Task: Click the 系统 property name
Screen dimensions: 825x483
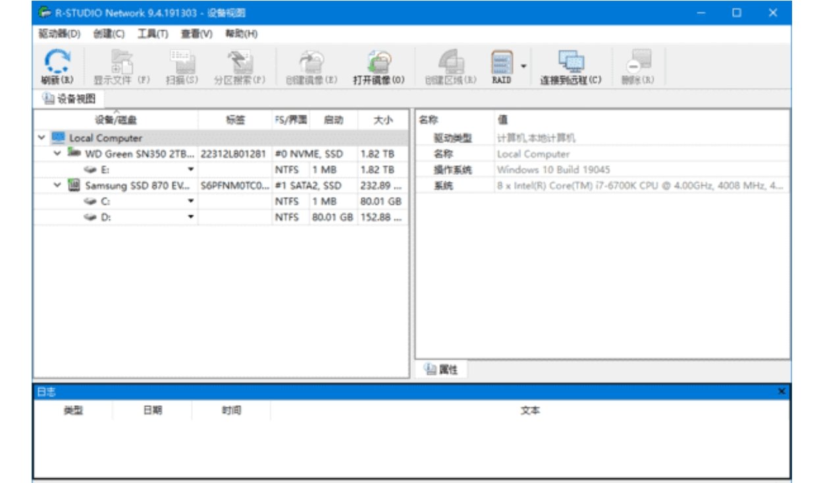Action: pos(443,186)
